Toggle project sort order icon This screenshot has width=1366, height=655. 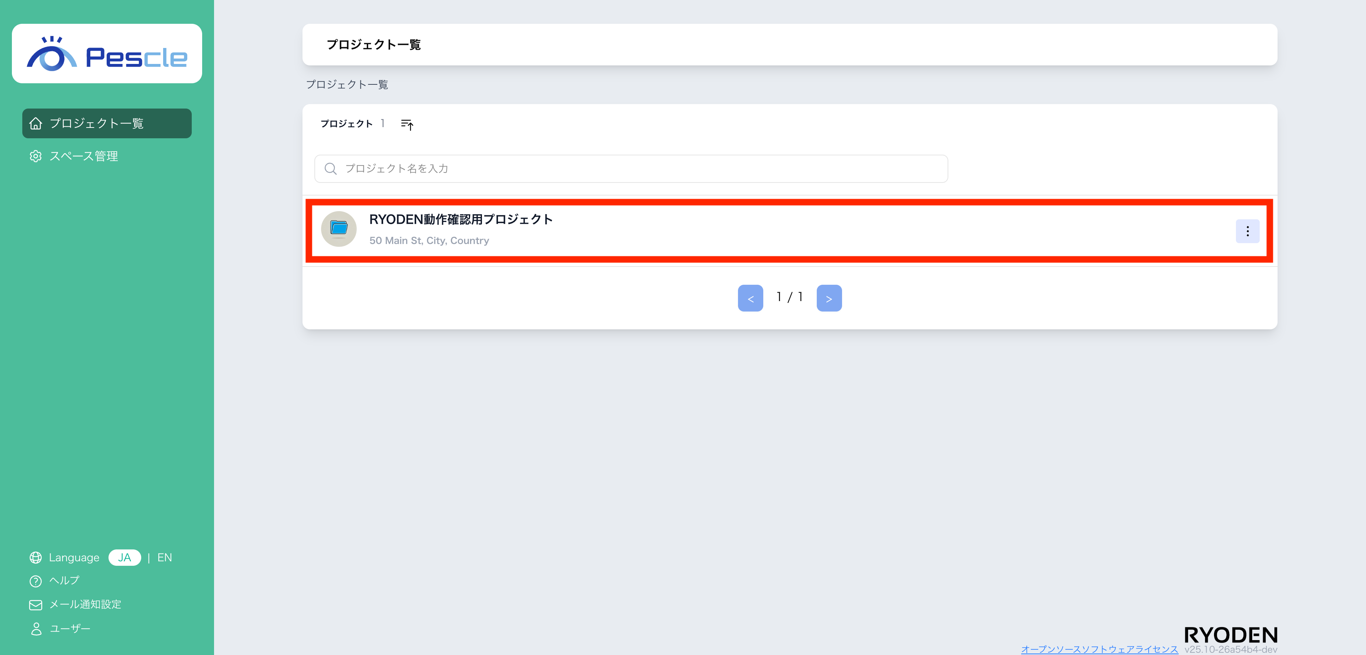point(407,124)
